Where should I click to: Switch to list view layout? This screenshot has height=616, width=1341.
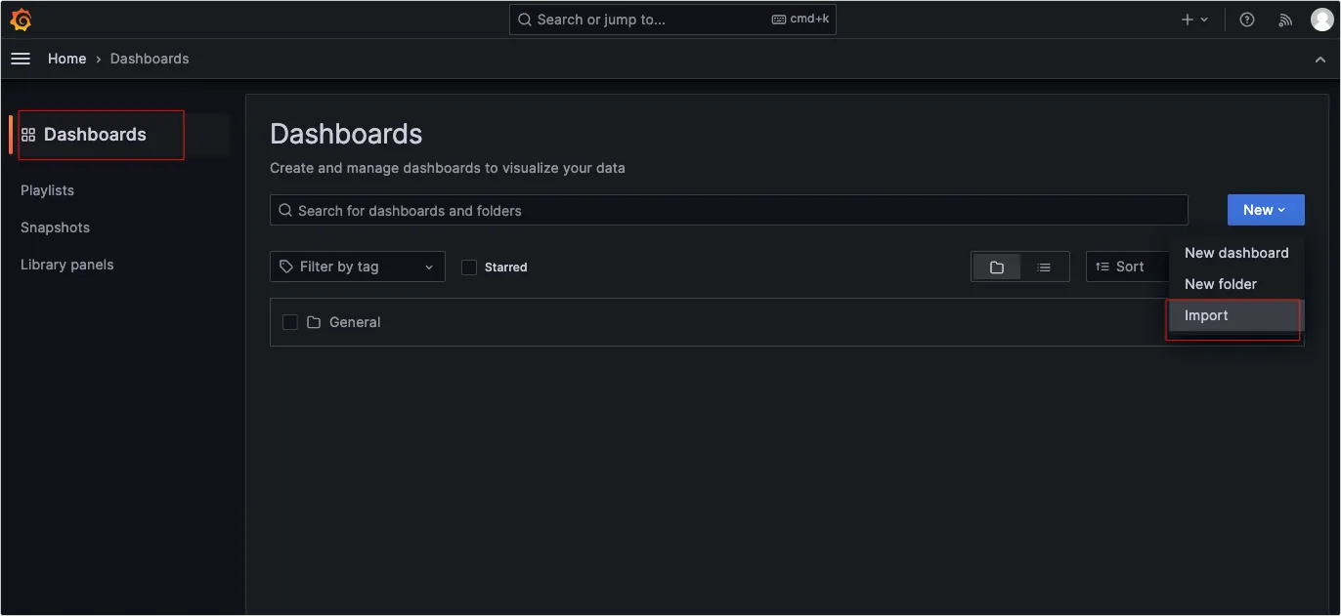pyautogui.click(x=1044, y=267)
